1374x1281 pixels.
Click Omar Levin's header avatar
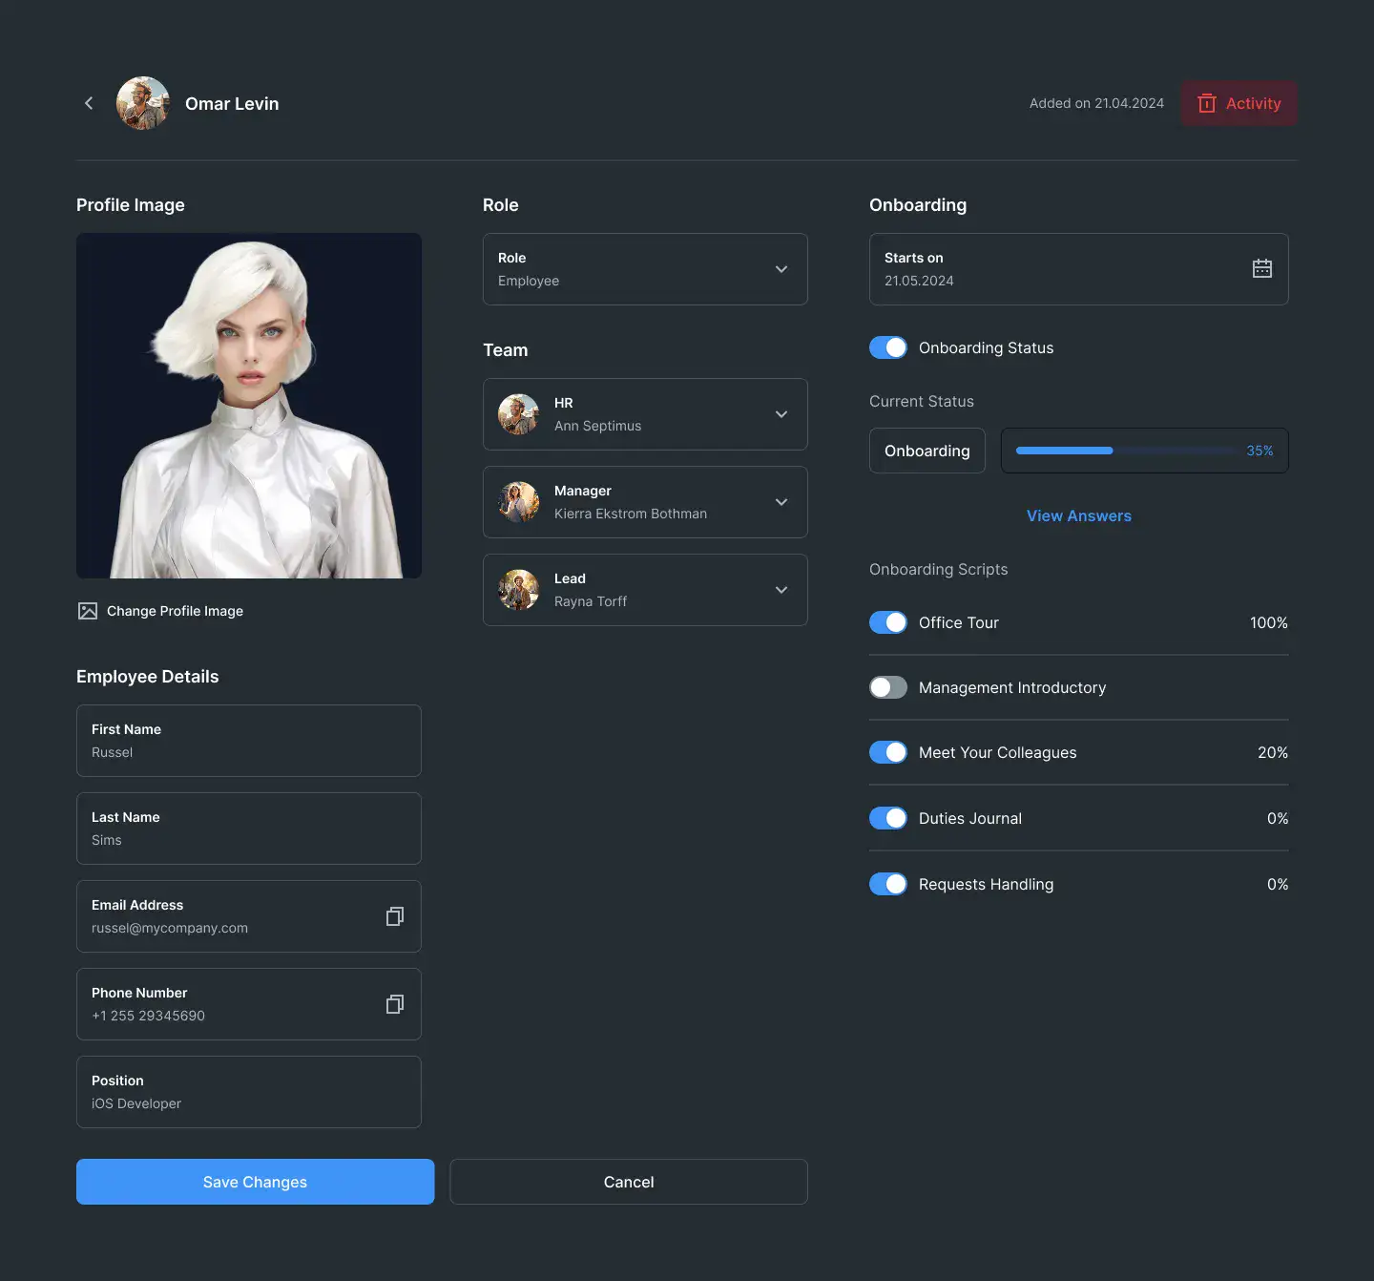[143, 103]
